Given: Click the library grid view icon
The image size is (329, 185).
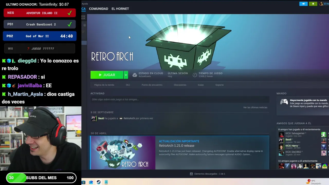Looking at the screenshot, I should [83, 17].
